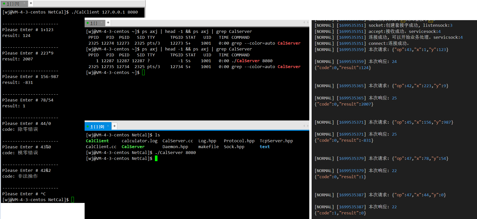Click 'TcpServer.hpp' in the ls output
The image size is (477, 219).
pyautogui.click(x=276, y=141)
